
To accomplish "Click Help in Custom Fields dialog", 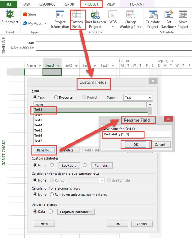I will click(x=44, y=224).
